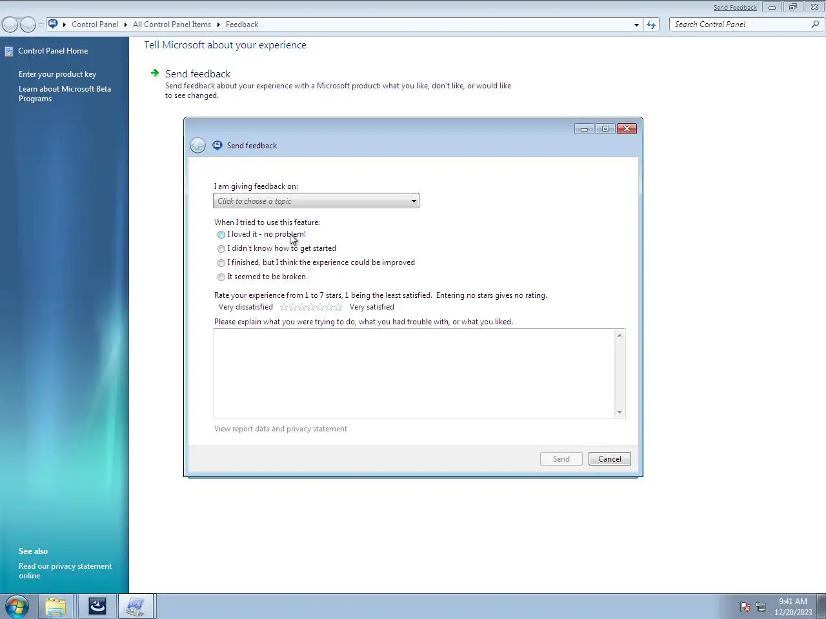Click the Feedback breadcrumb
Viewport: 826px width, 619px height.
coord(242,25)
